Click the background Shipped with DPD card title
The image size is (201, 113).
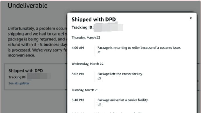click(x=26, y=71)
